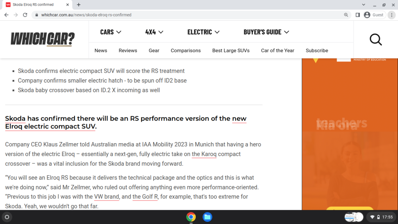This screenshot has height=224, width=398.
Task: Open the 'VW brand' link
Action: tap(106, 197)
